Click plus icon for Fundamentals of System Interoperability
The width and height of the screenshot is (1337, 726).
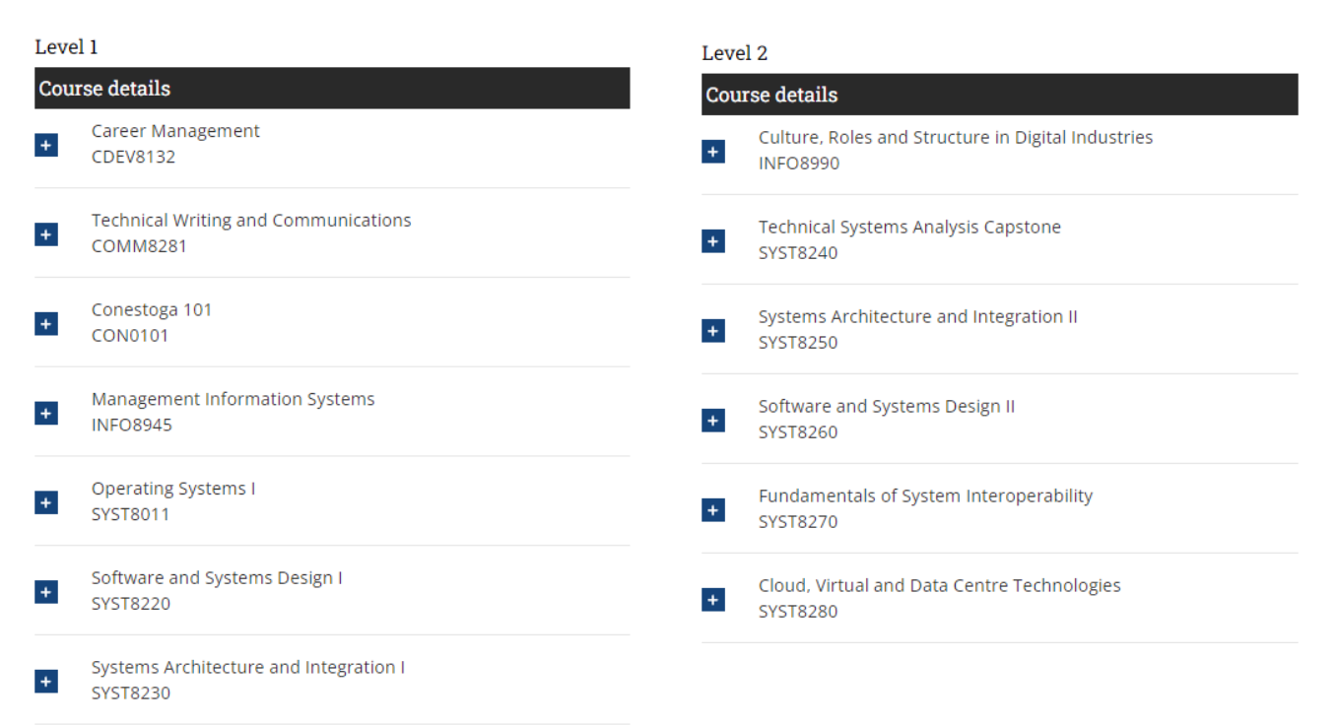point(713,510)
